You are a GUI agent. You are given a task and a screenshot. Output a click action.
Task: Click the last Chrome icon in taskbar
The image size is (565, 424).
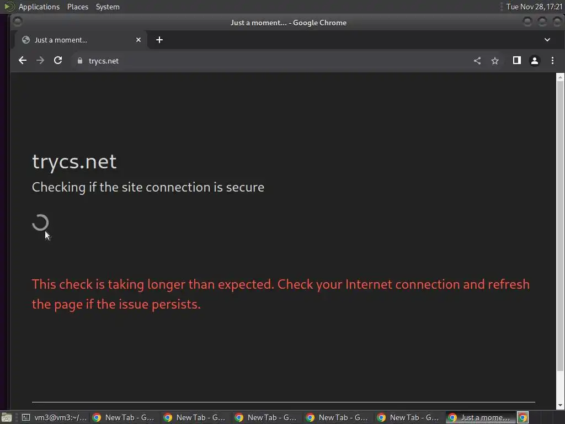pyautogui.click(x=523, y=417)
